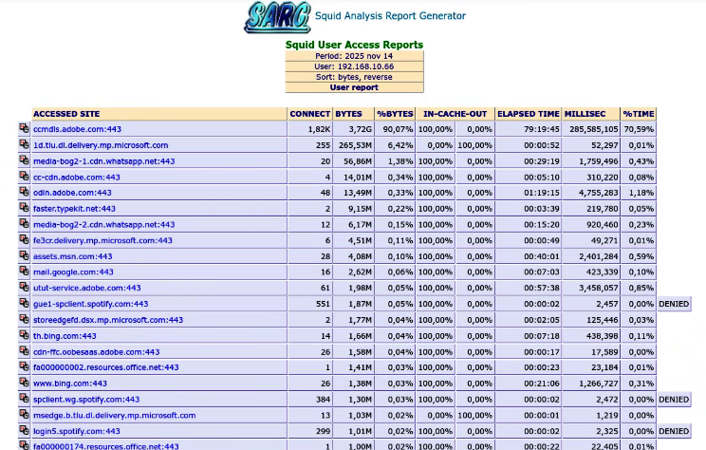Screen dimensions: 706x450
Task: Click the 'User: 192.168.10.66' text
Action: (354, 66)
